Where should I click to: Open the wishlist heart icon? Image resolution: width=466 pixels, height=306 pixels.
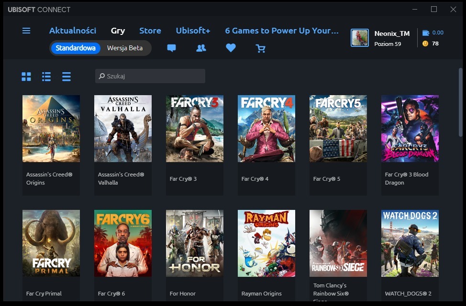tap(231, 48)
